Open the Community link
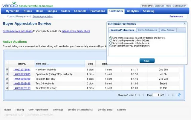The width and height of the screenshot is (191, 120). 179,6
